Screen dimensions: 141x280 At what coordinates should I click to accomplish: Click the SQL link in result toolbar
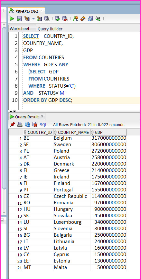tap(43, 125)
